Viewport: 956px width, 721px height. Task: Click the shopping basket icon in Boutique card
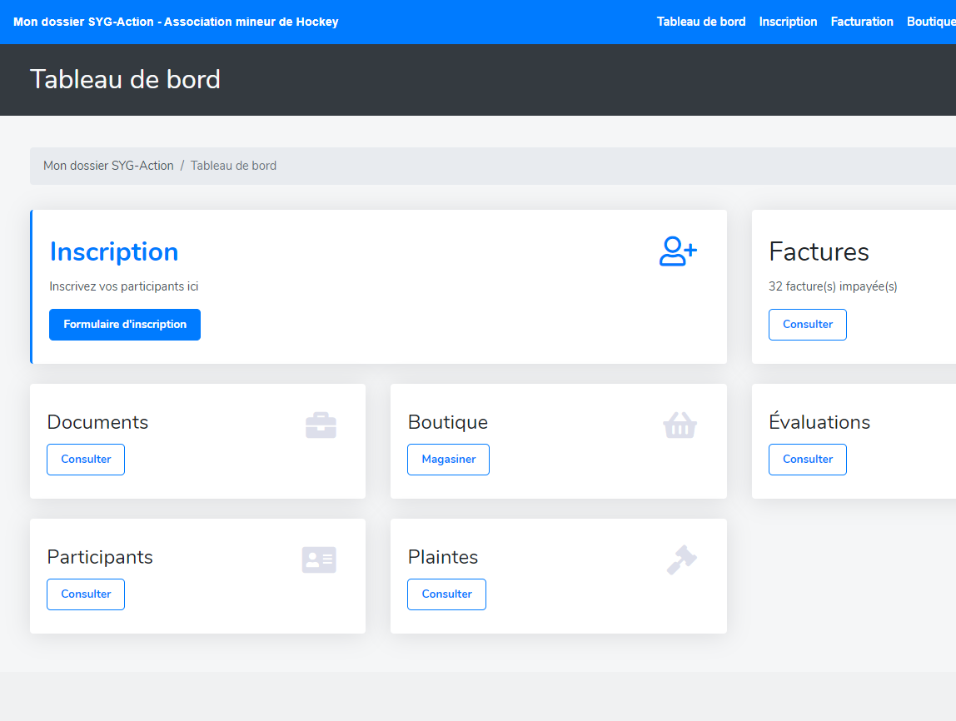pos(680,425)
